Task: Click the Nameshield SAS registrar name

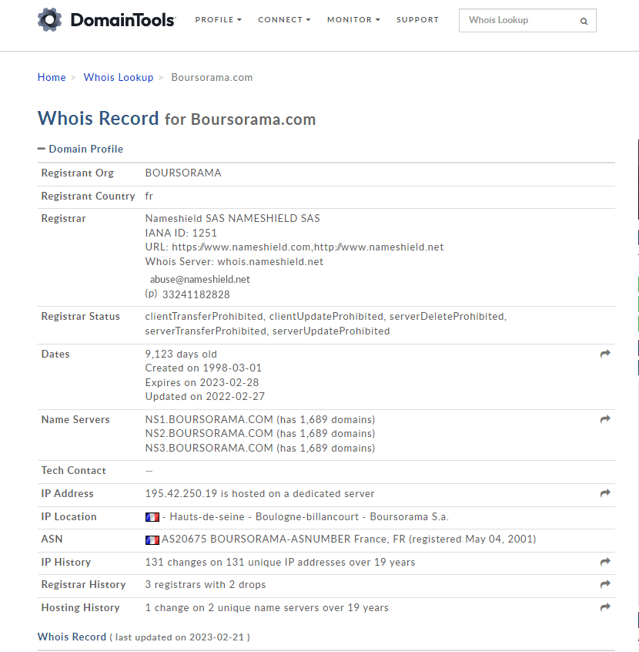Action: (233, 218)
